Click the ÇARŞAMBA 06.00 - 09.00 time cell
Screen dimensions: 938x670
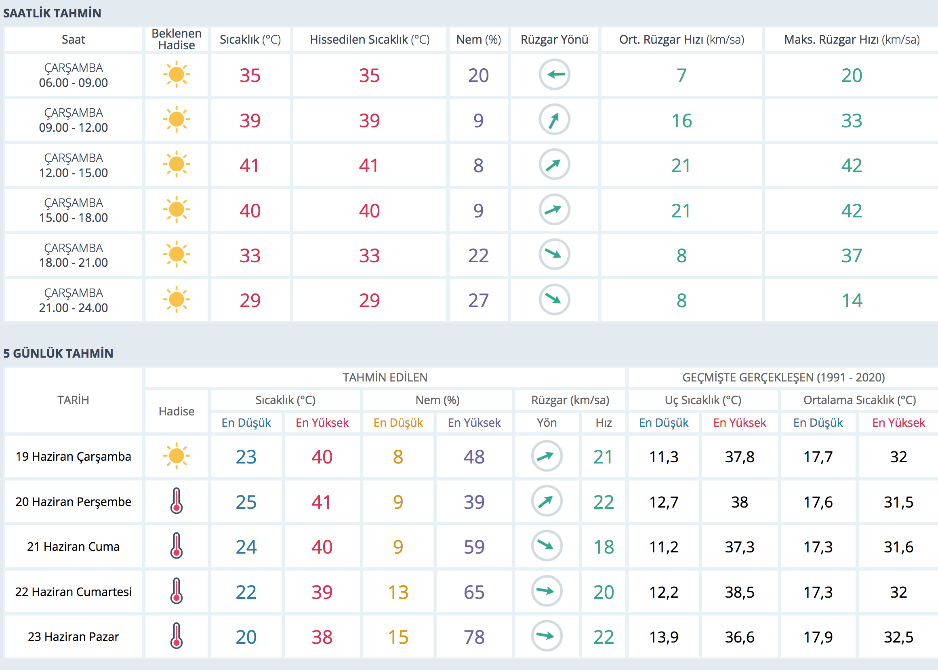pyautogui.click(x=74, y=75)
